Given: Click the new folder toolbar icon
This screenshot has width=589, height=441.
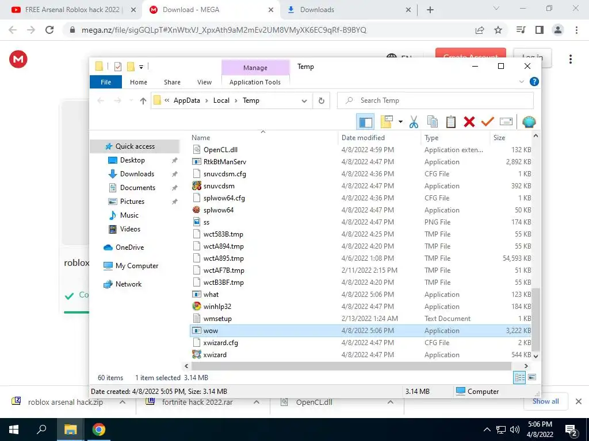Looking at the screenshot, I should [x=387, y=122].
